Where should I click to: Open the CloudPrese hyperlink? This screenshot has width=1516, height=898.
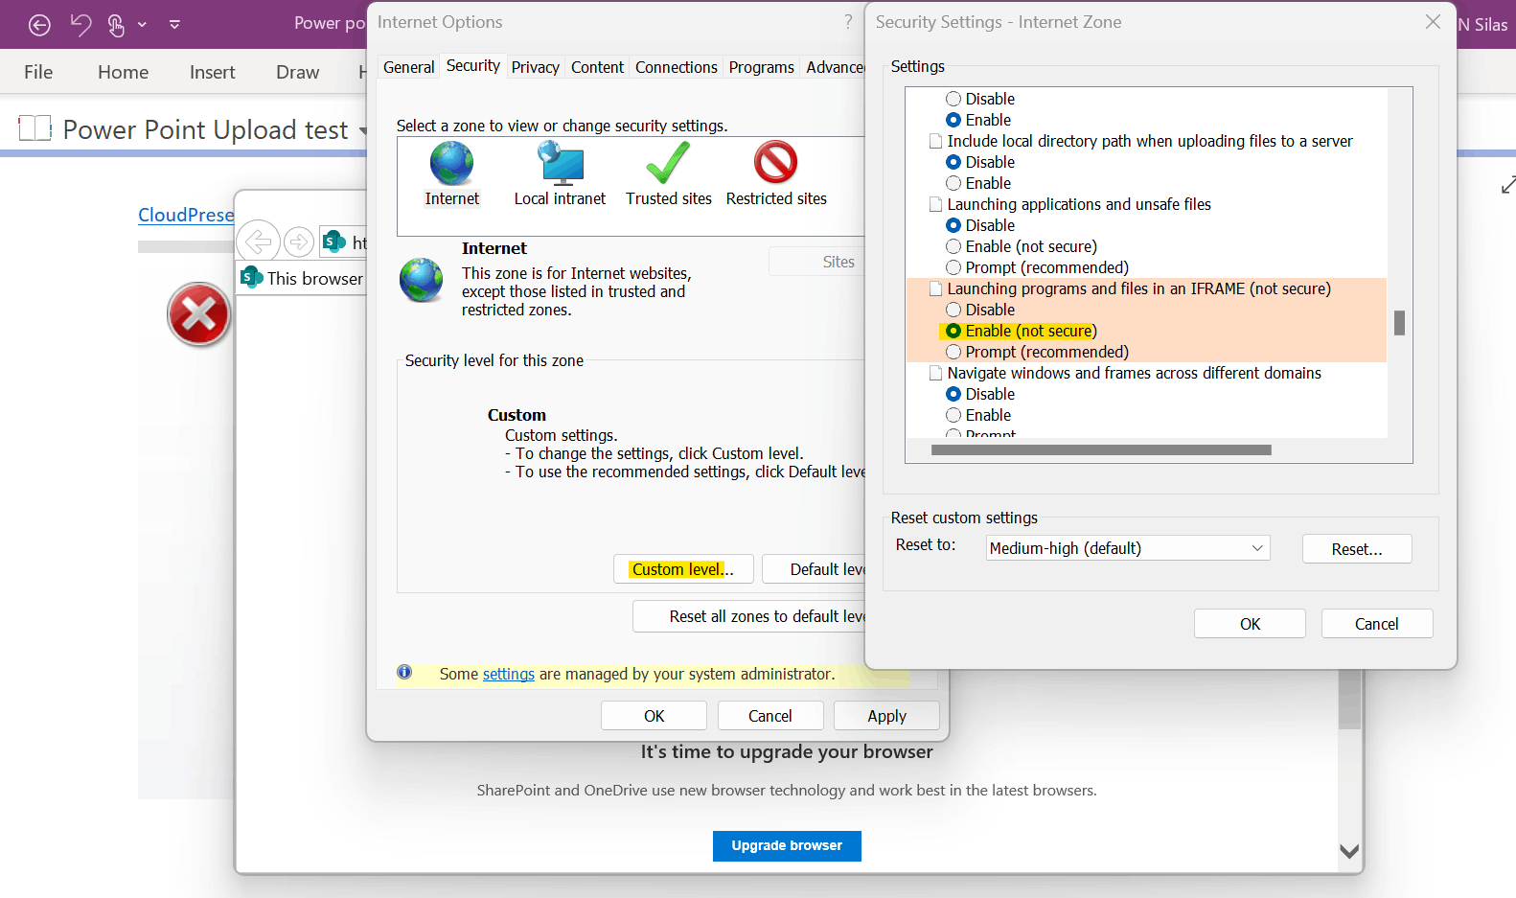pyautogui.click(x=186, y=215)
